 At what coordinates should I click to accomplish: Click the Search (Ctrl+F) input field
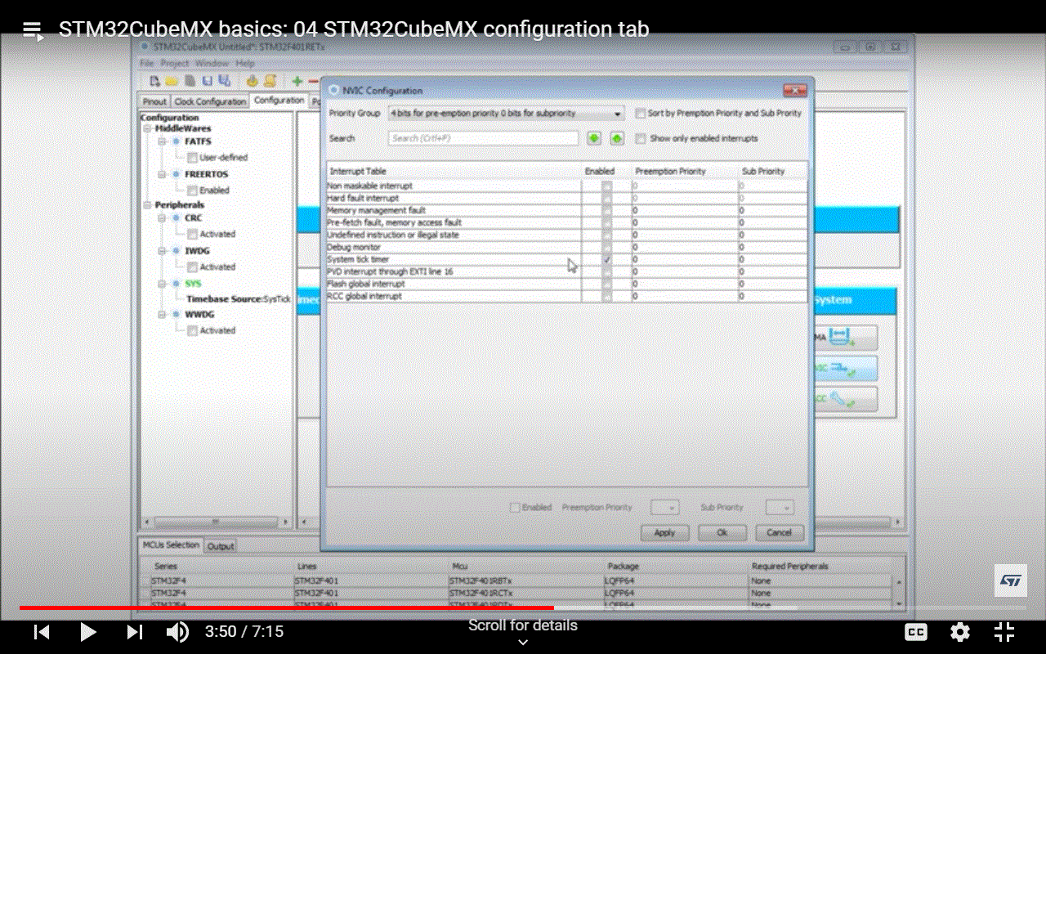tap(484, 139)
